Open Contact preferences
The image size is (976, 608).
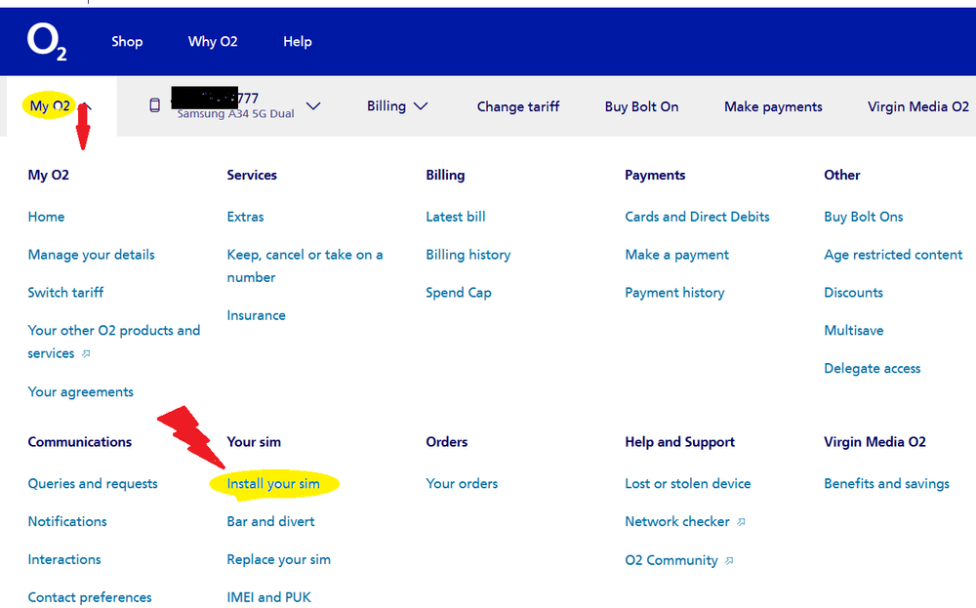tap(89, 596)
